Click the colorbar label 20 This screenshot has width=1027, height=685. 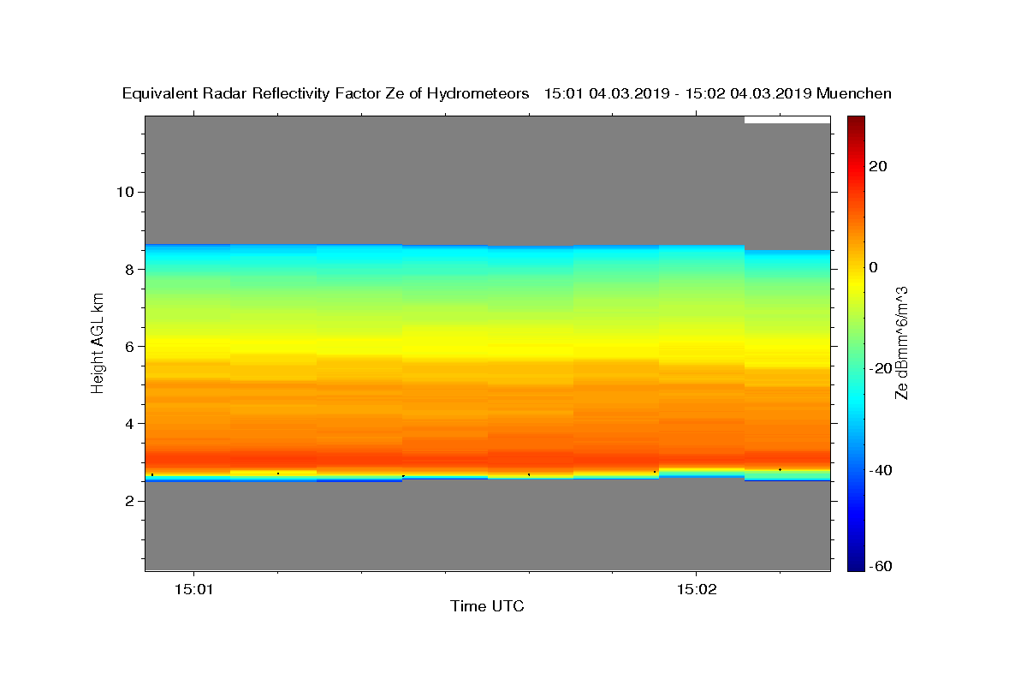pos(878,166)
